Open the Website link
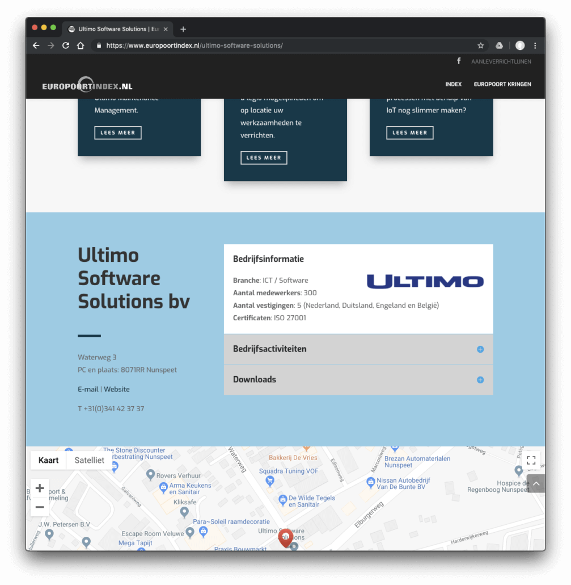This screenshot has width=571, height=585. [x=117, y=389]
